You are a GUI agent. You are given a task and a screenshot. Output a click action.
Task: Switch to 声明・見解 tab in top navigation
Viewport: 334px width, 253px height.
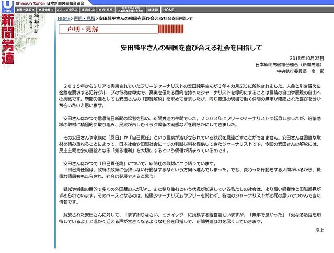click(x=108, y=10)
